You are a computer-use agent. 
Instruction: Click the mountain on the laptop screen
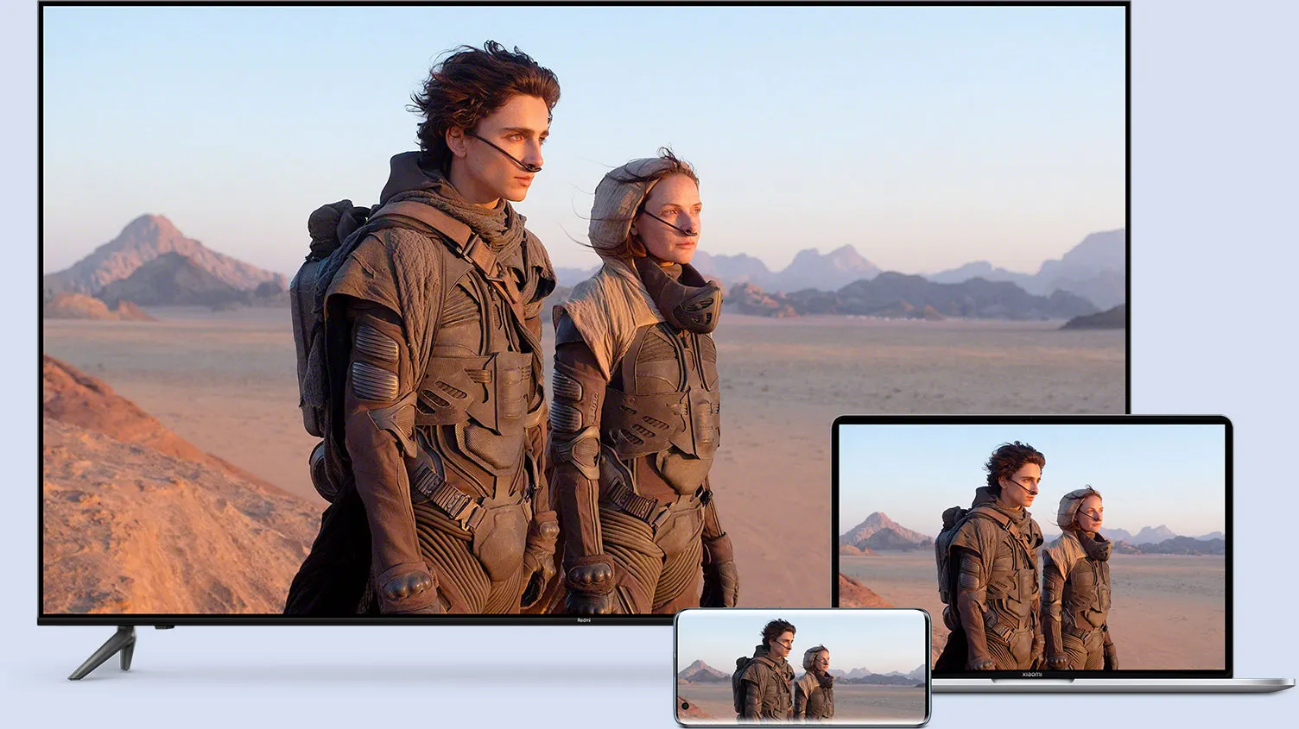click(x=881, y=531)
